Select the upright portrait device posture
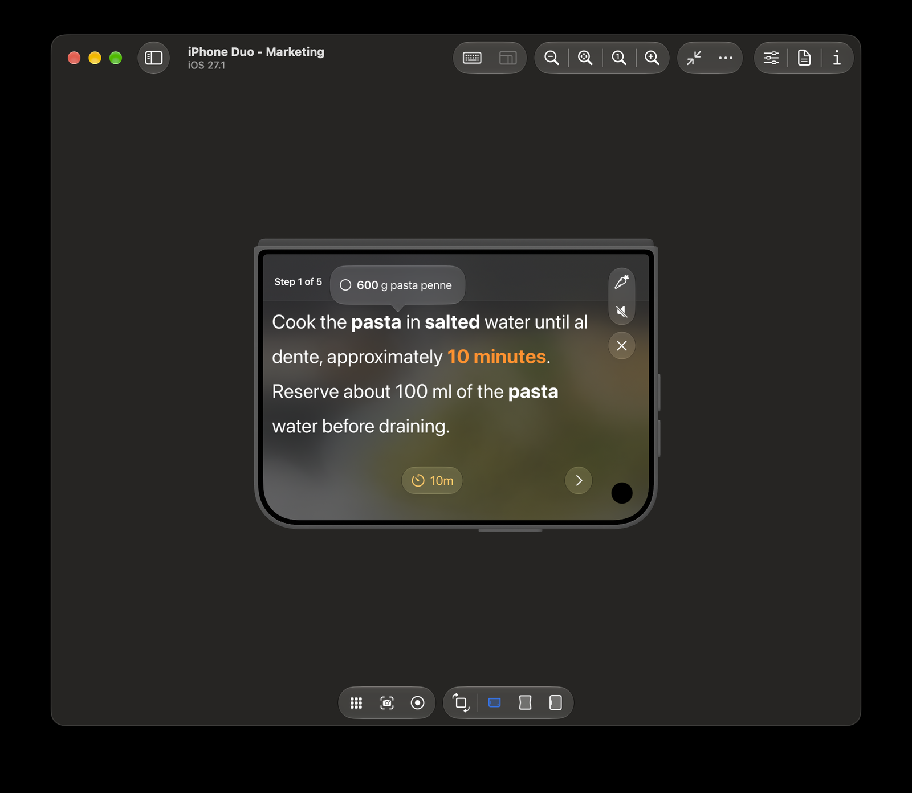 (x=556, y=703)
